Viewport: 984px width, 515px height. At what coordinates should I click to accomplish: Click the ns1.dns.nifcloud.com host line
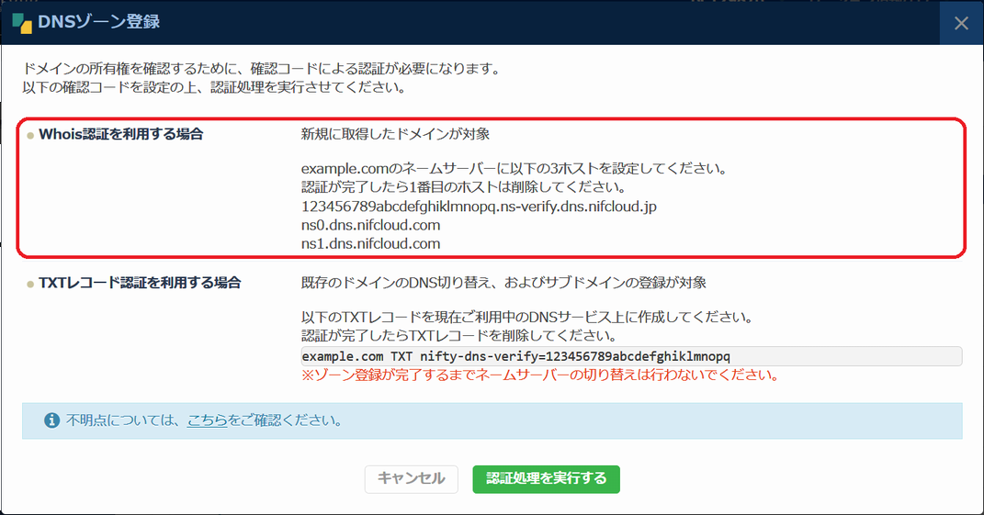[x=370, y=244]
